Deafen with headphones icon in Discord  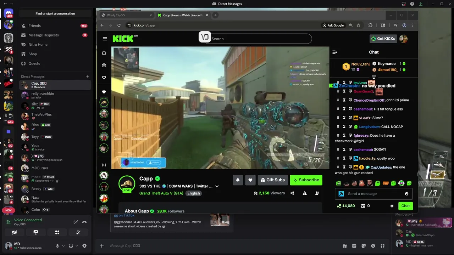(71, 246)
